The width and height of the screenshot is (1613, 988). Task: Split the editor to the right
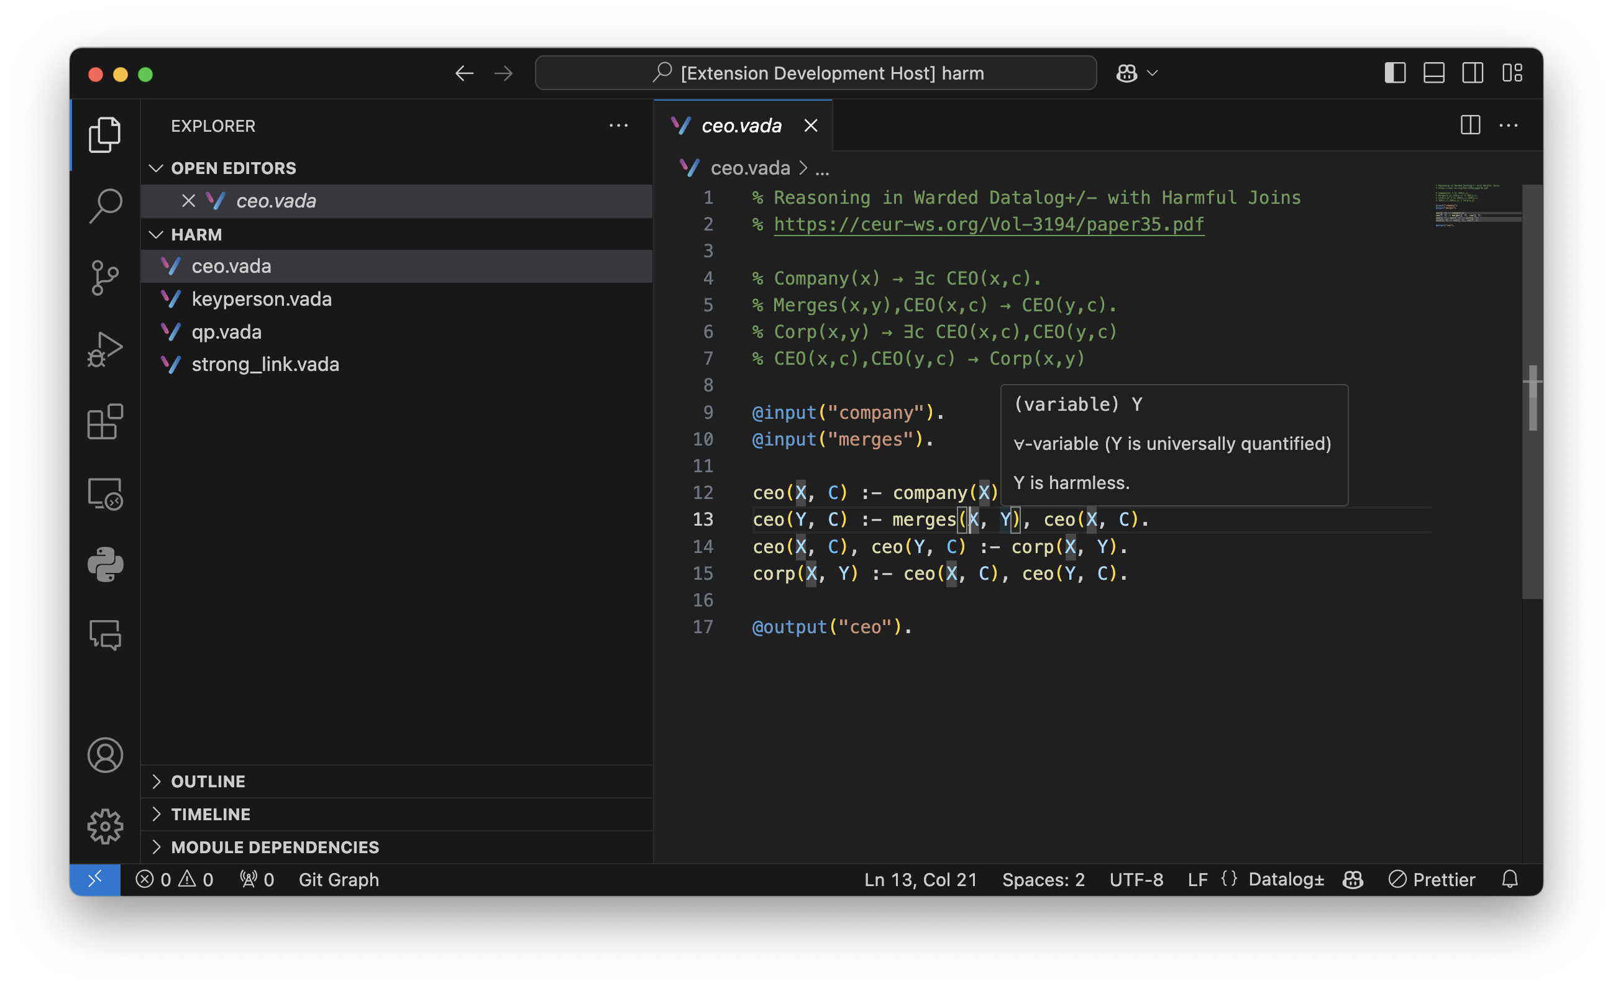pyautogui.click(x=1470, y=125)
